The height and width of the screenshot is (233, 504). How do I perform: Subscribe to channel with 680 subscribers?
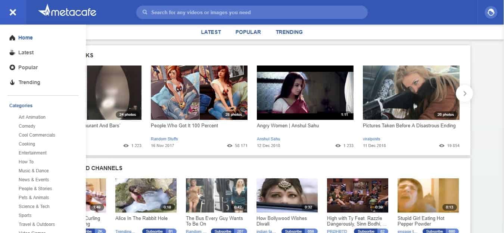click(x=435, y=231)
